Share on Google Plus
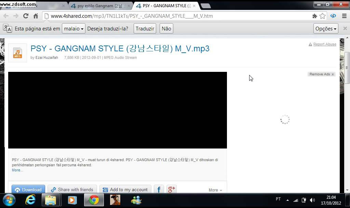350x208 pixels. [x=172, y=190]
